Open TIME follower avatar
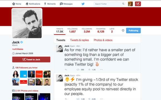Image resolution: width=161 pixels, height=100 pixels. pos(39,74)
